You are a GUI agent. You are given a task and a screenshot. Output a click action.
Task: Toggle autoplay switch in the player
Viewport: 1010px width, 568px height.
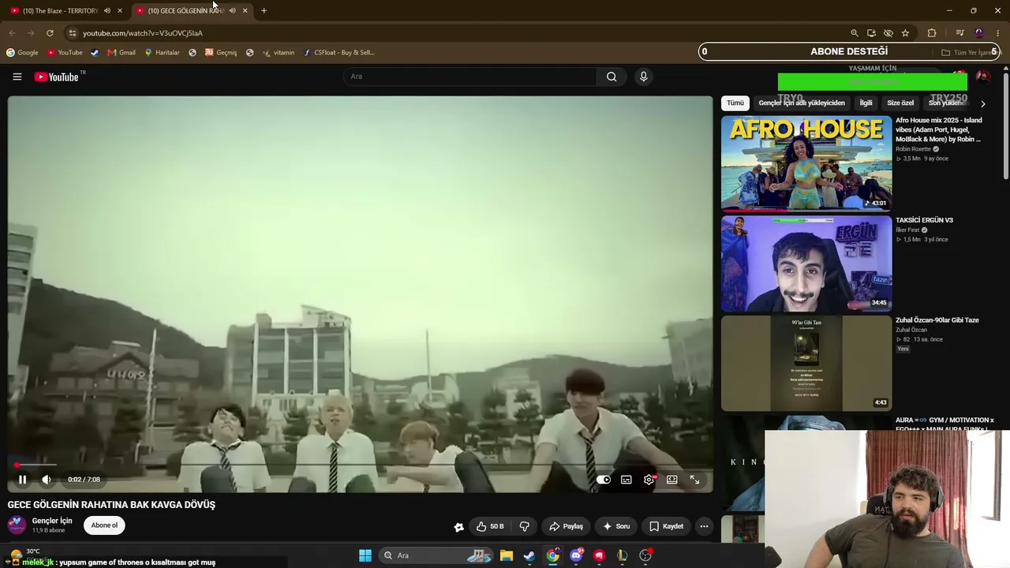(x=604, y=480)
